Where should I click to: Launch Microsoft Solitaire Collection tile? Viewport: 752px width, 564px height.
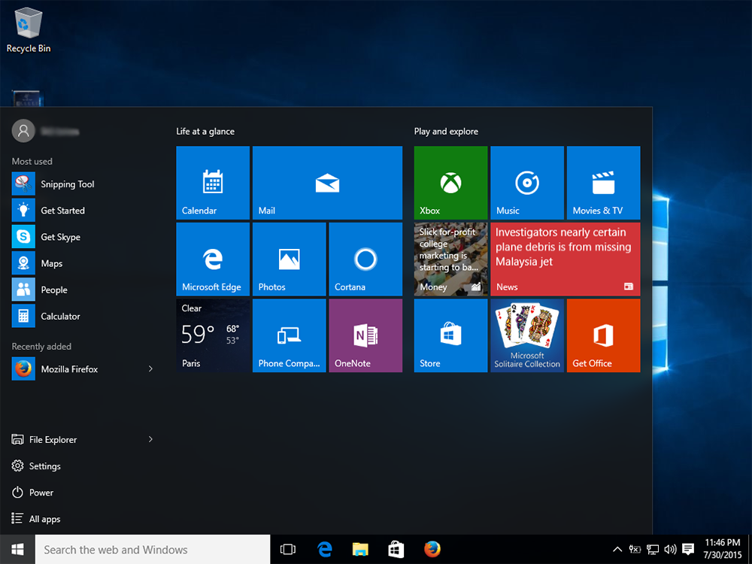point(527,335)
